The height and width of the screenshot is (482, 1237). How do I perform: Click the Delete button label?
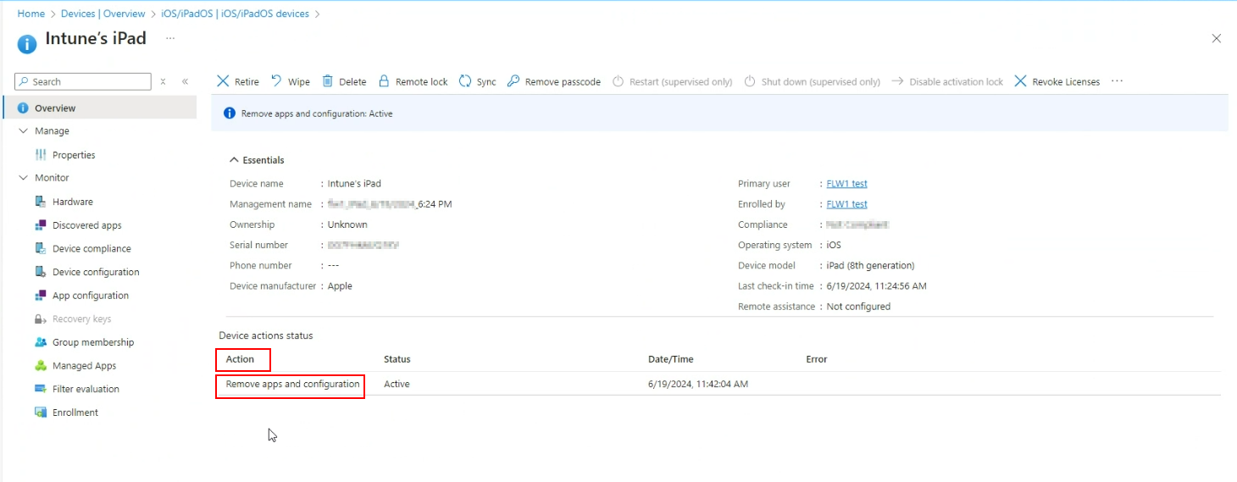tap(352, 82)
